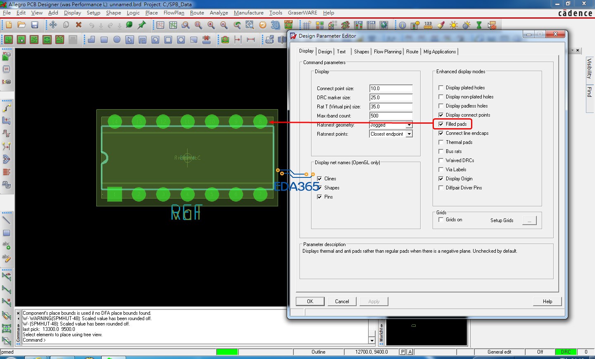Open the DFA spreadsheet icon
This screenshot has height=359, width=595.
371,25
